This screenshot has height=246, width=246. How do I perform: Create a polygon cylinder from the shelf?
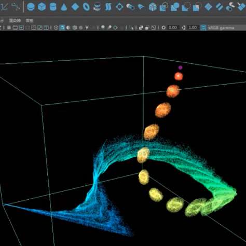point(53,7)
